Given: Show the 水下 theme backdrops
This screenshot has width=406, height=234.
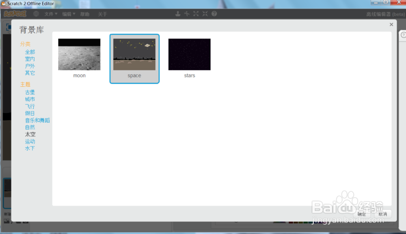Looking at the screenshot, I should (30, 148).
